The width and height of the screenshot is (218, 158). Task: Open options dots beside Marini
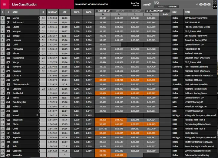pyautogui.click(x=39, y=18)
